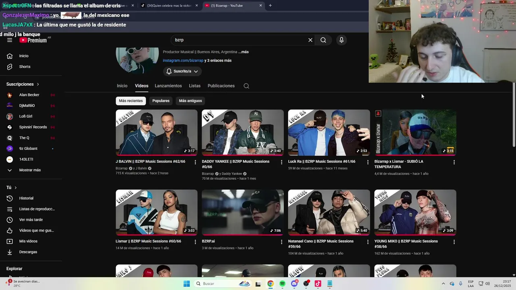Filter videos by Más recientes
This screenshot has width=516, height=290.
coord(131,101)
